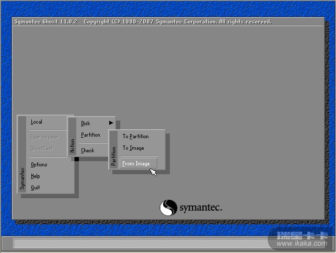The image size is (336, 253).
Task: Open Help in Symantec menu
Action: point(36,176)
